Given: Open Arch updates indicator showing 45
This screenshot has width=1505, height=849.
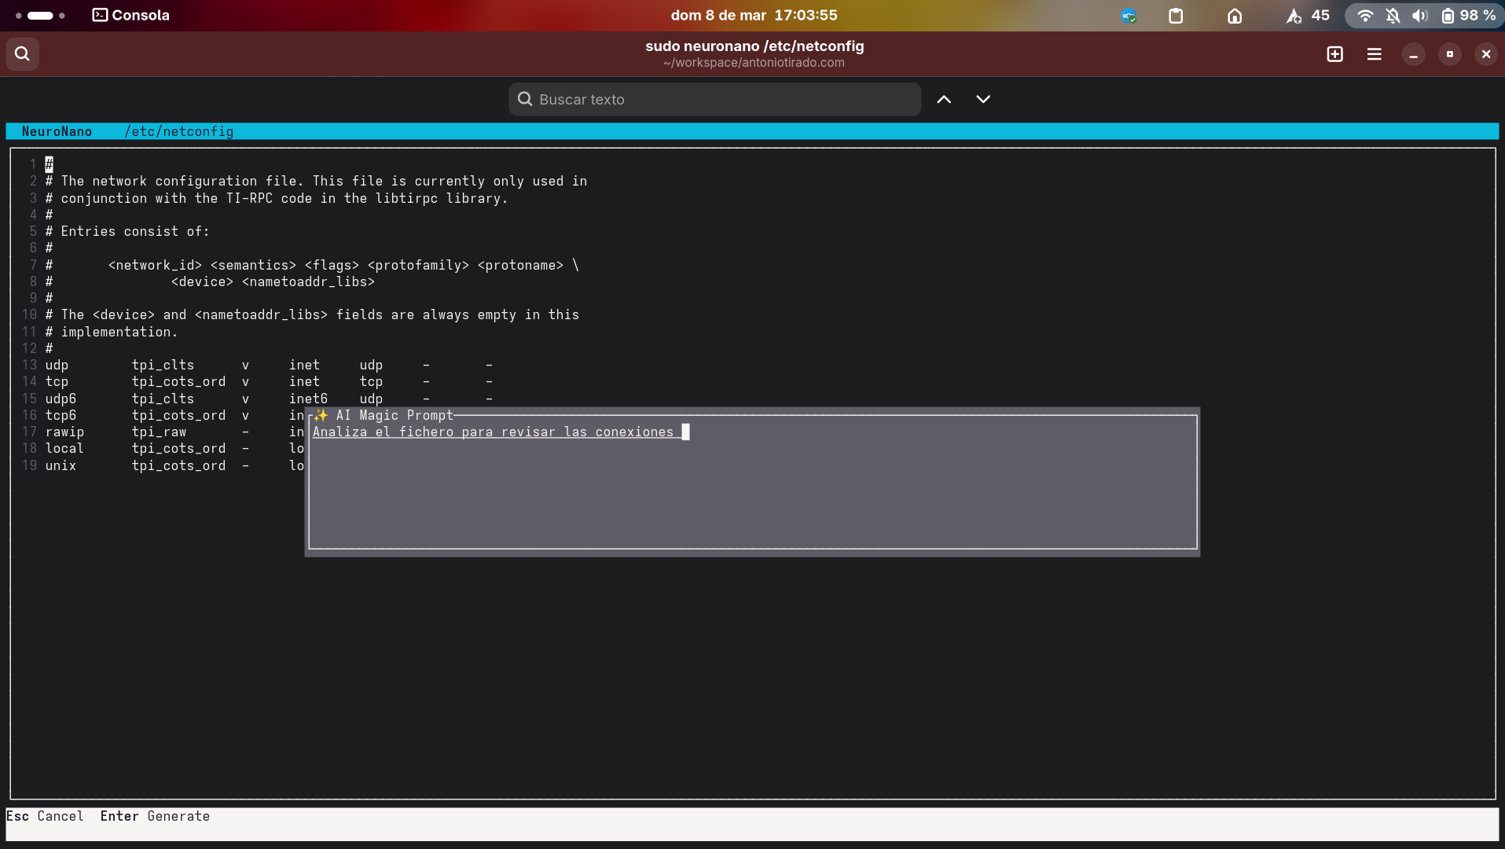Looking at the screenshot, I should pyautogui.click(x=1308, y=16).
